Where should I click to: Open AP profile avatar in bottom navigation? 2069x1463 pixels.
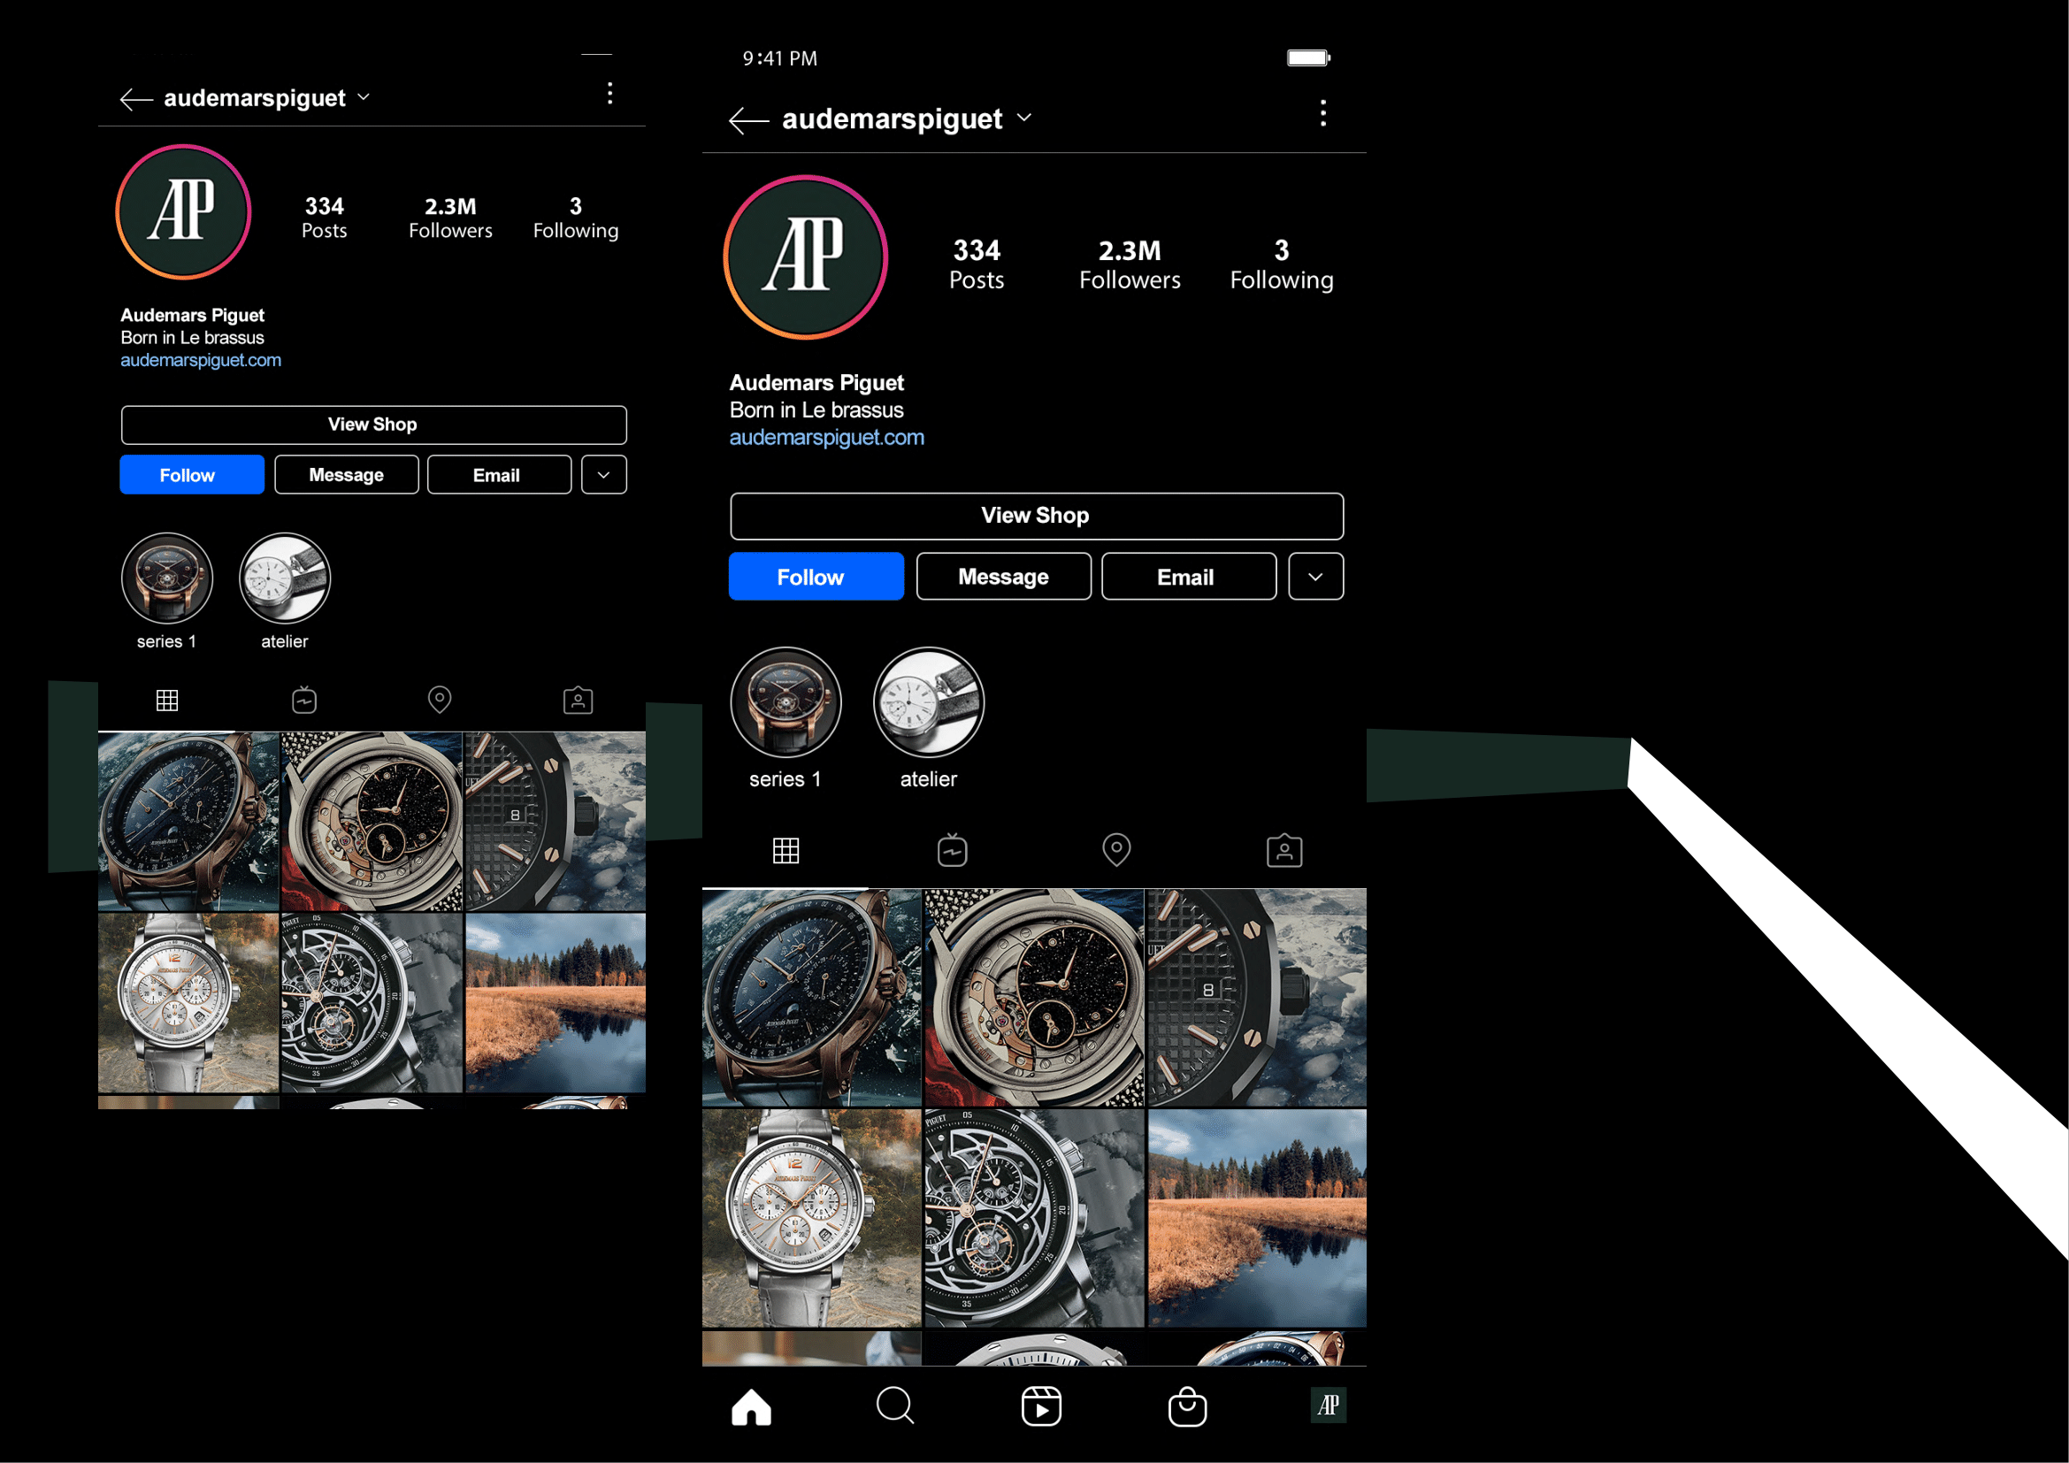1329,1406
